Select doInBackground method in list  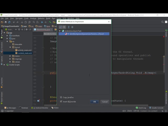point(84,34)
